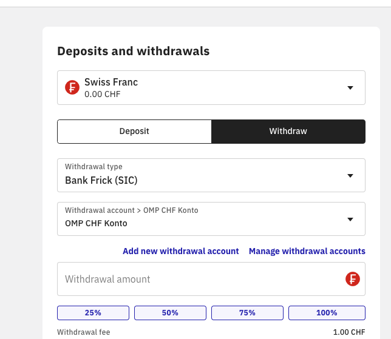391x339 pixels.
Task: Click the Swiss Franc currency name
Action: tap(111, 82)
